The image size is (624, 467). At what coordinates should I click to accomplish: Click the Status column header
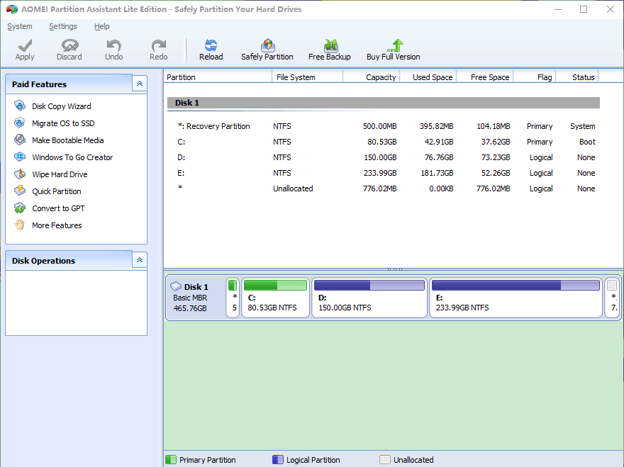coord(577,77)
